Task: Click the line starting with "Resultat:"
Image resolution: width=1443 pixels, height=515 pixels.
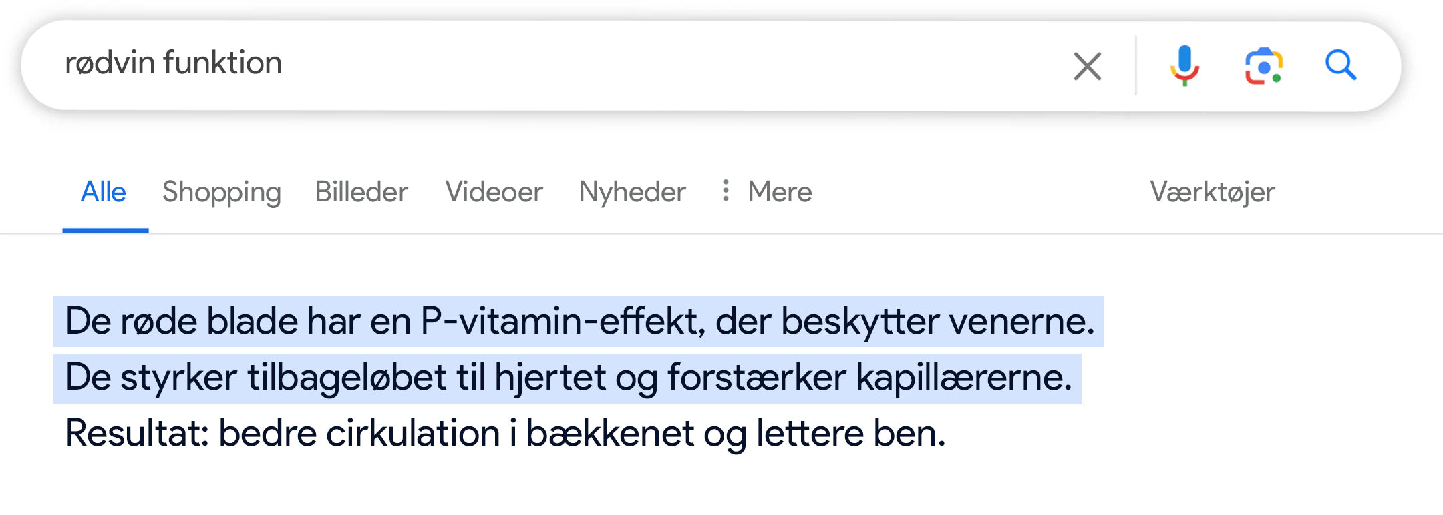Action: [x=505, y=434]
